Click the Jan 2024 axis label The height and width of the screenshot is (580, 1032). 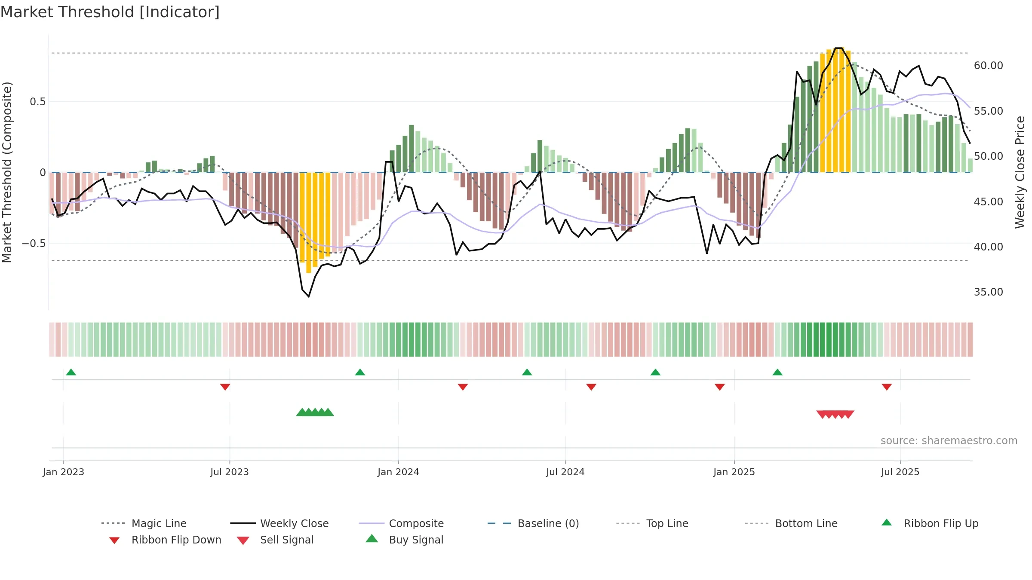(399, 472)
